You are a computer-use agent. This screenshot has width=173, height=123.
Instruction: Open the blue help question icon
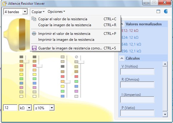[166, 11]
